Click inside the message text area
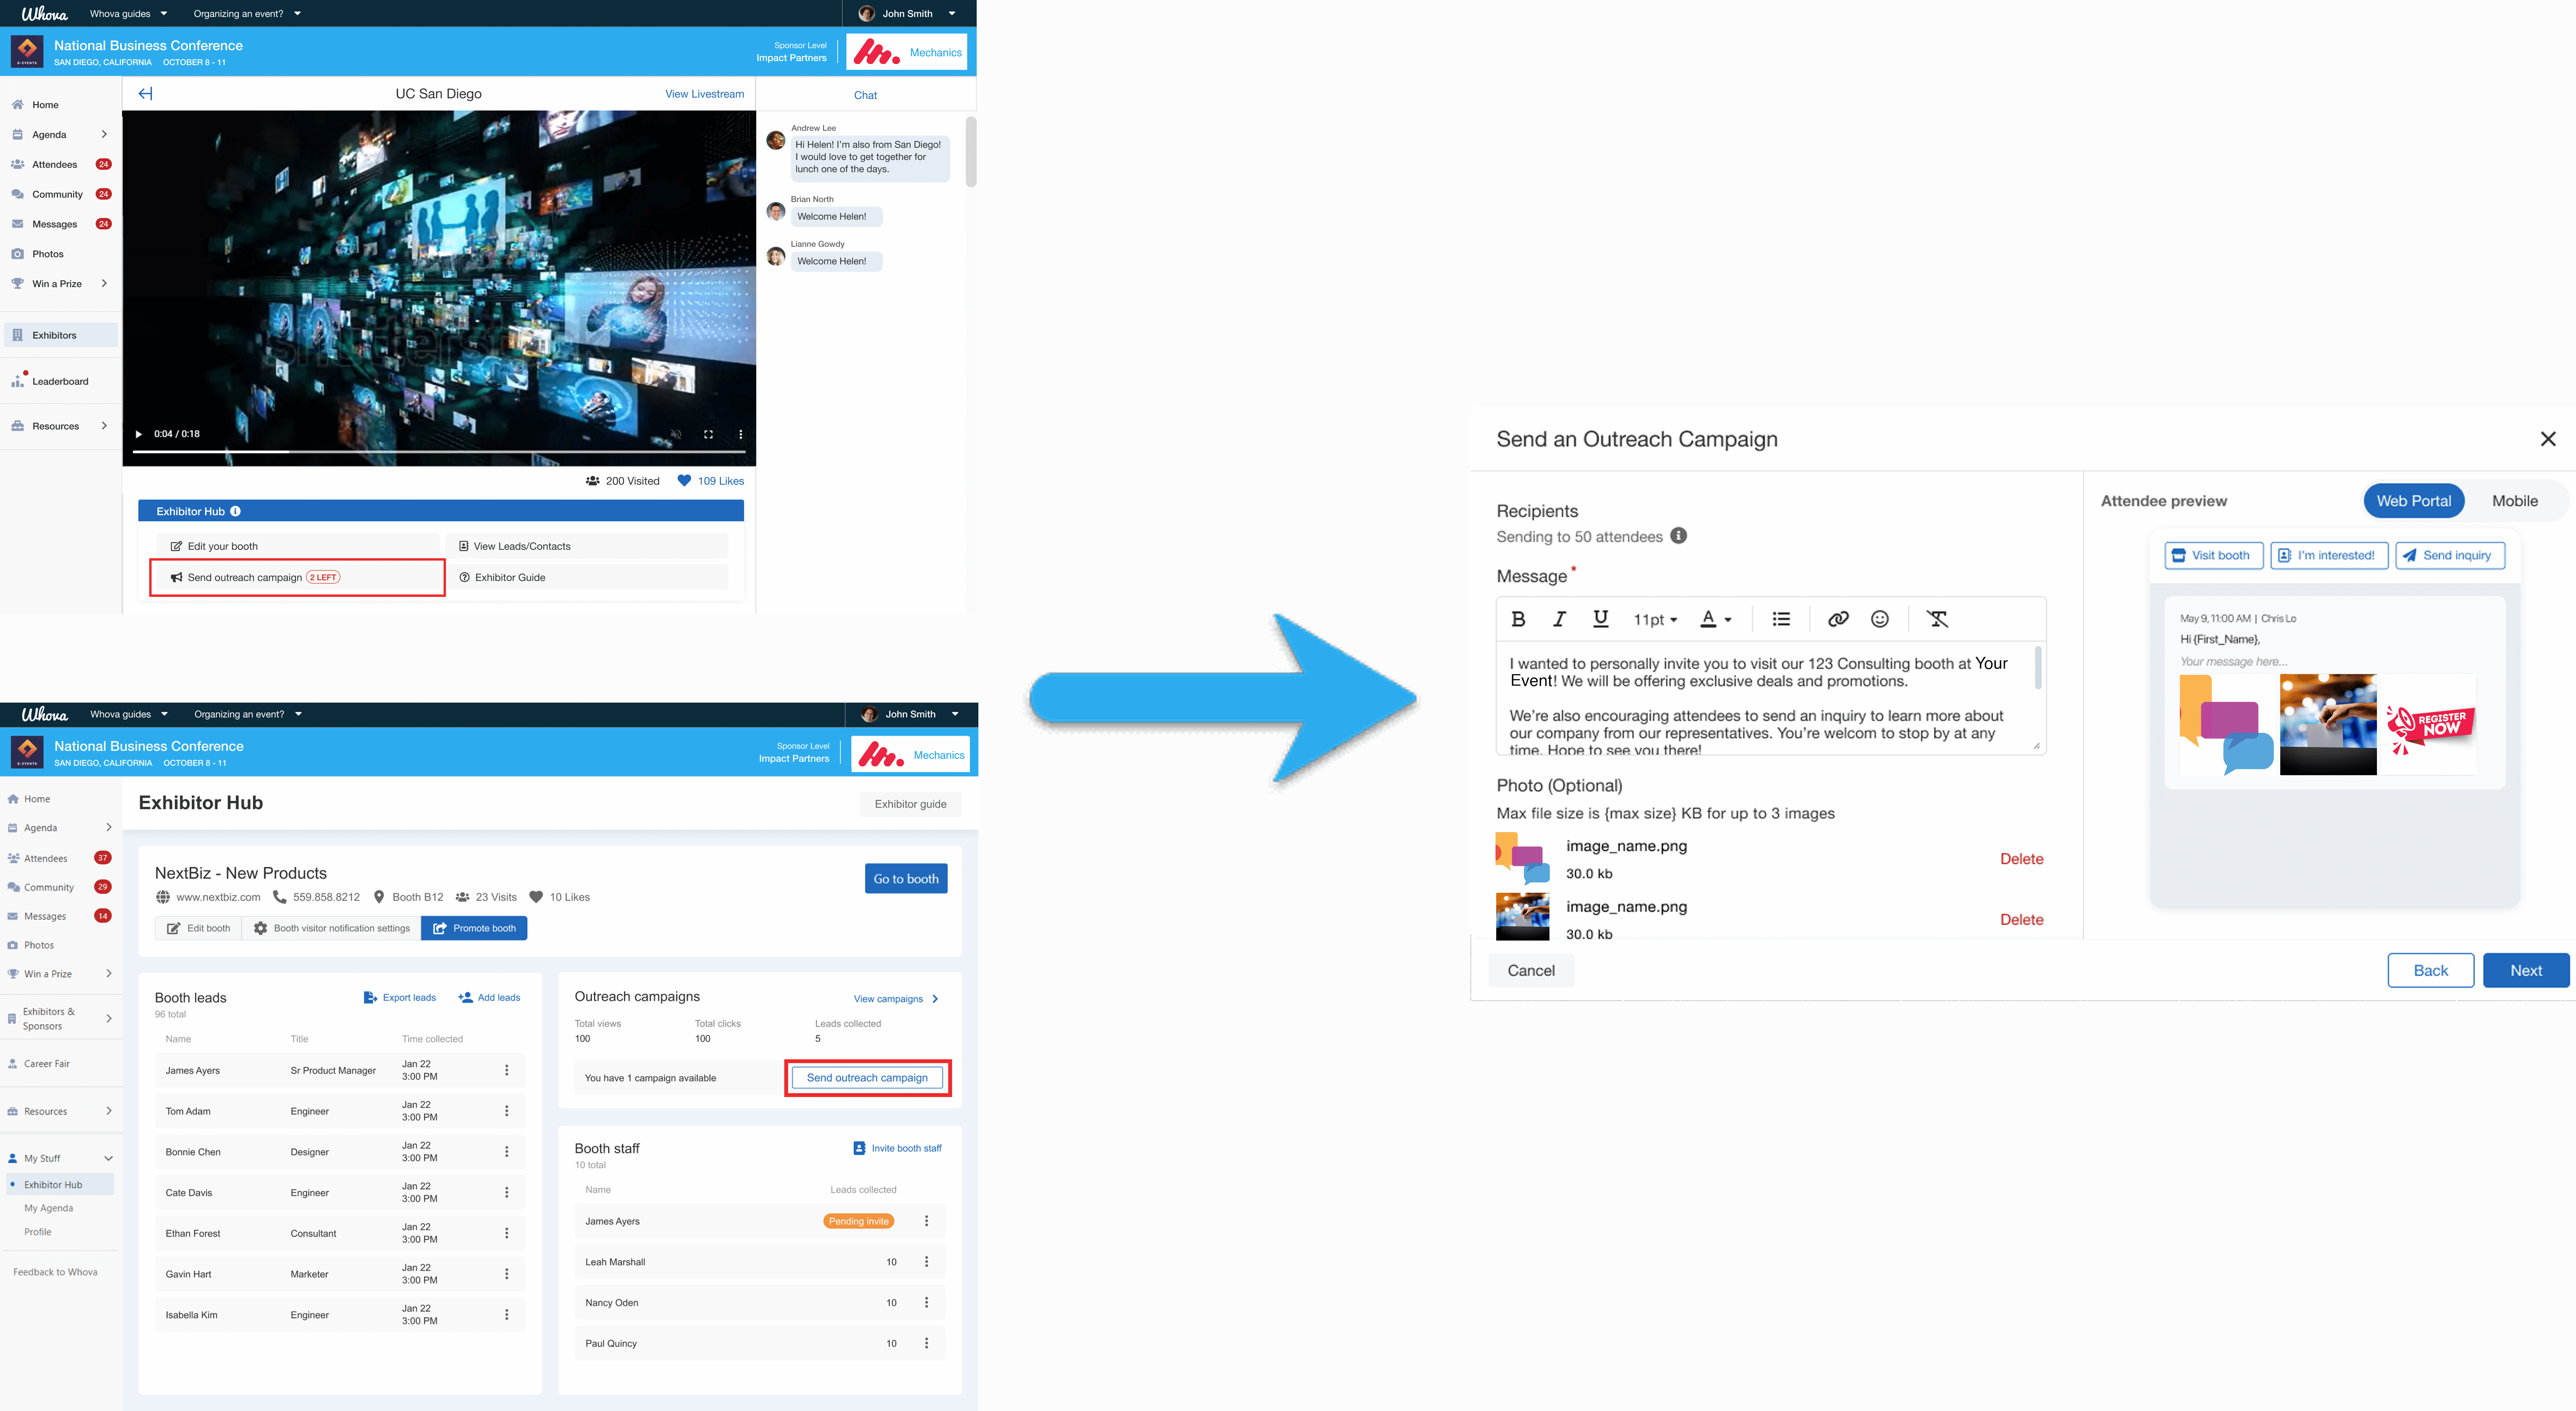Screen dimensions: 2576x1411 (x=1760, y=700)
